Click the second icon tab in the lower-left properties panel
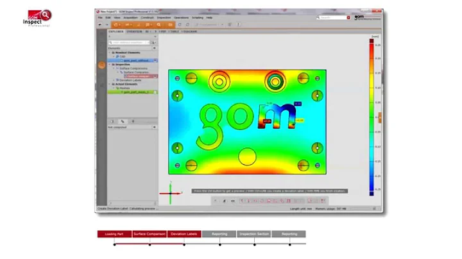Image resolution: width=462 pixels, height=259 pixels. (x=123, y=121)
